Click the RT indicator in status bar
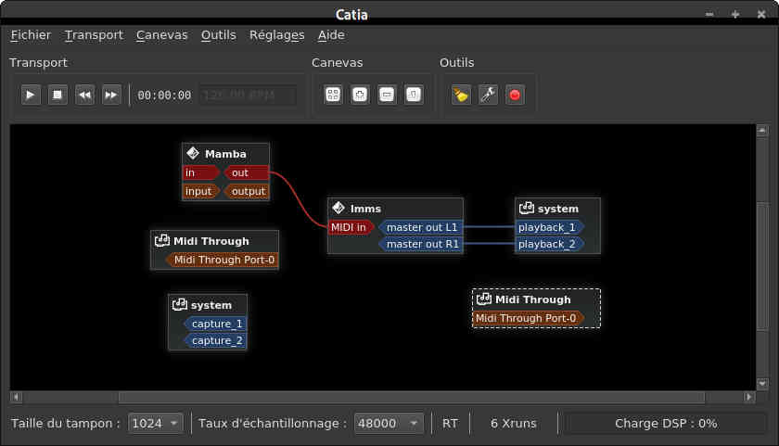779x446 pixels. coord(450,424)
